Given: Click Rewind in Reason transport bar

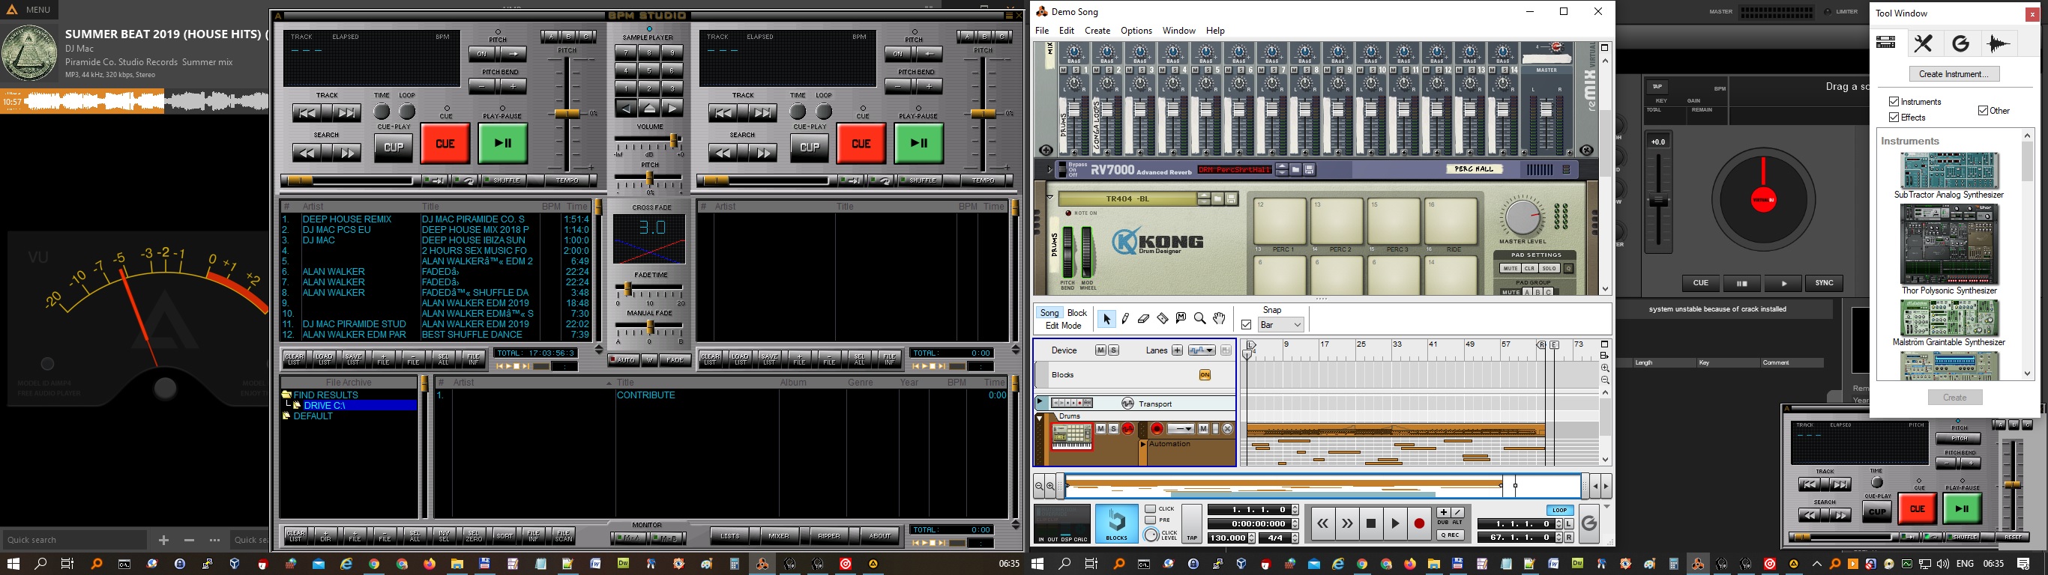Looking at the screenshot, I should [x=1323, y=523].
